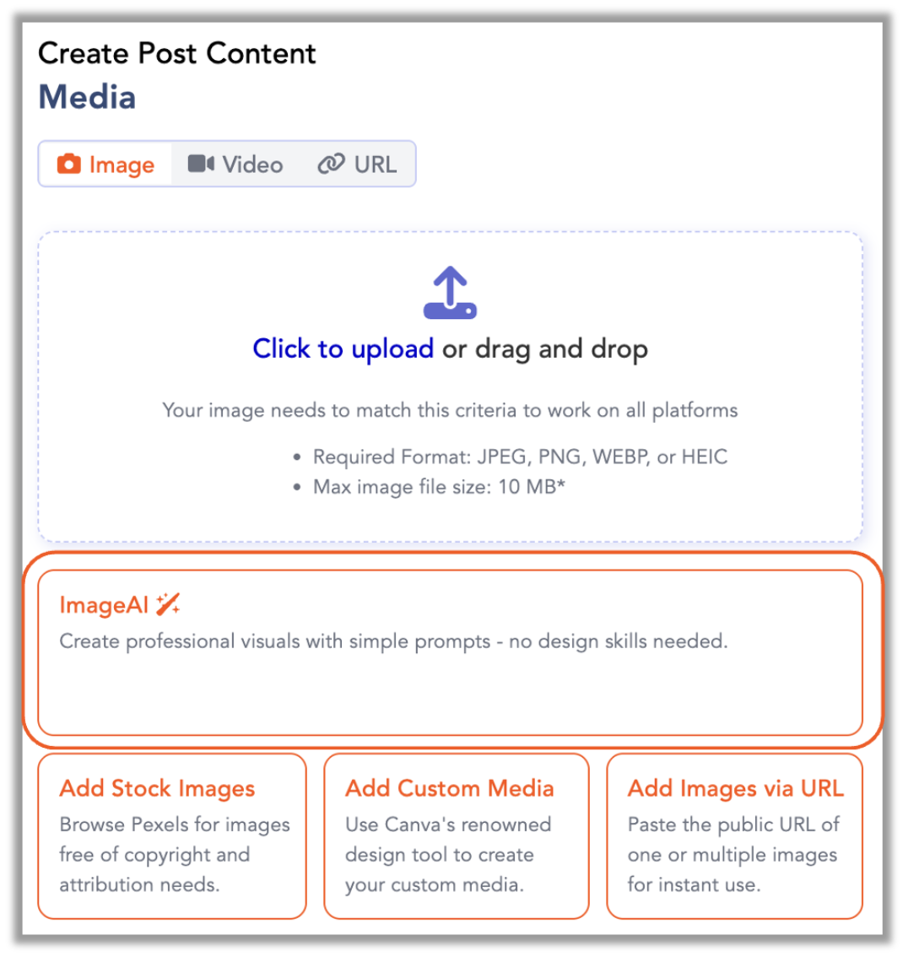
Task: Click the "Click to upload" link
Action: point(343,349)
